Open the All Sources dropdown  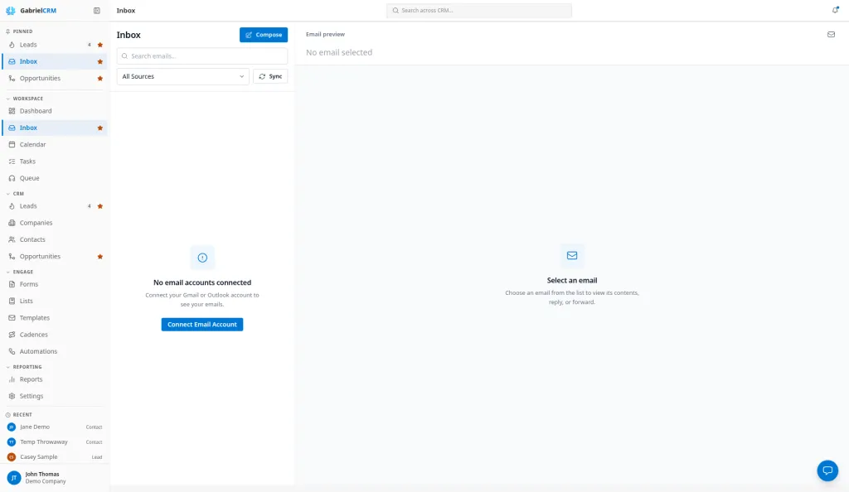(183, 77)
